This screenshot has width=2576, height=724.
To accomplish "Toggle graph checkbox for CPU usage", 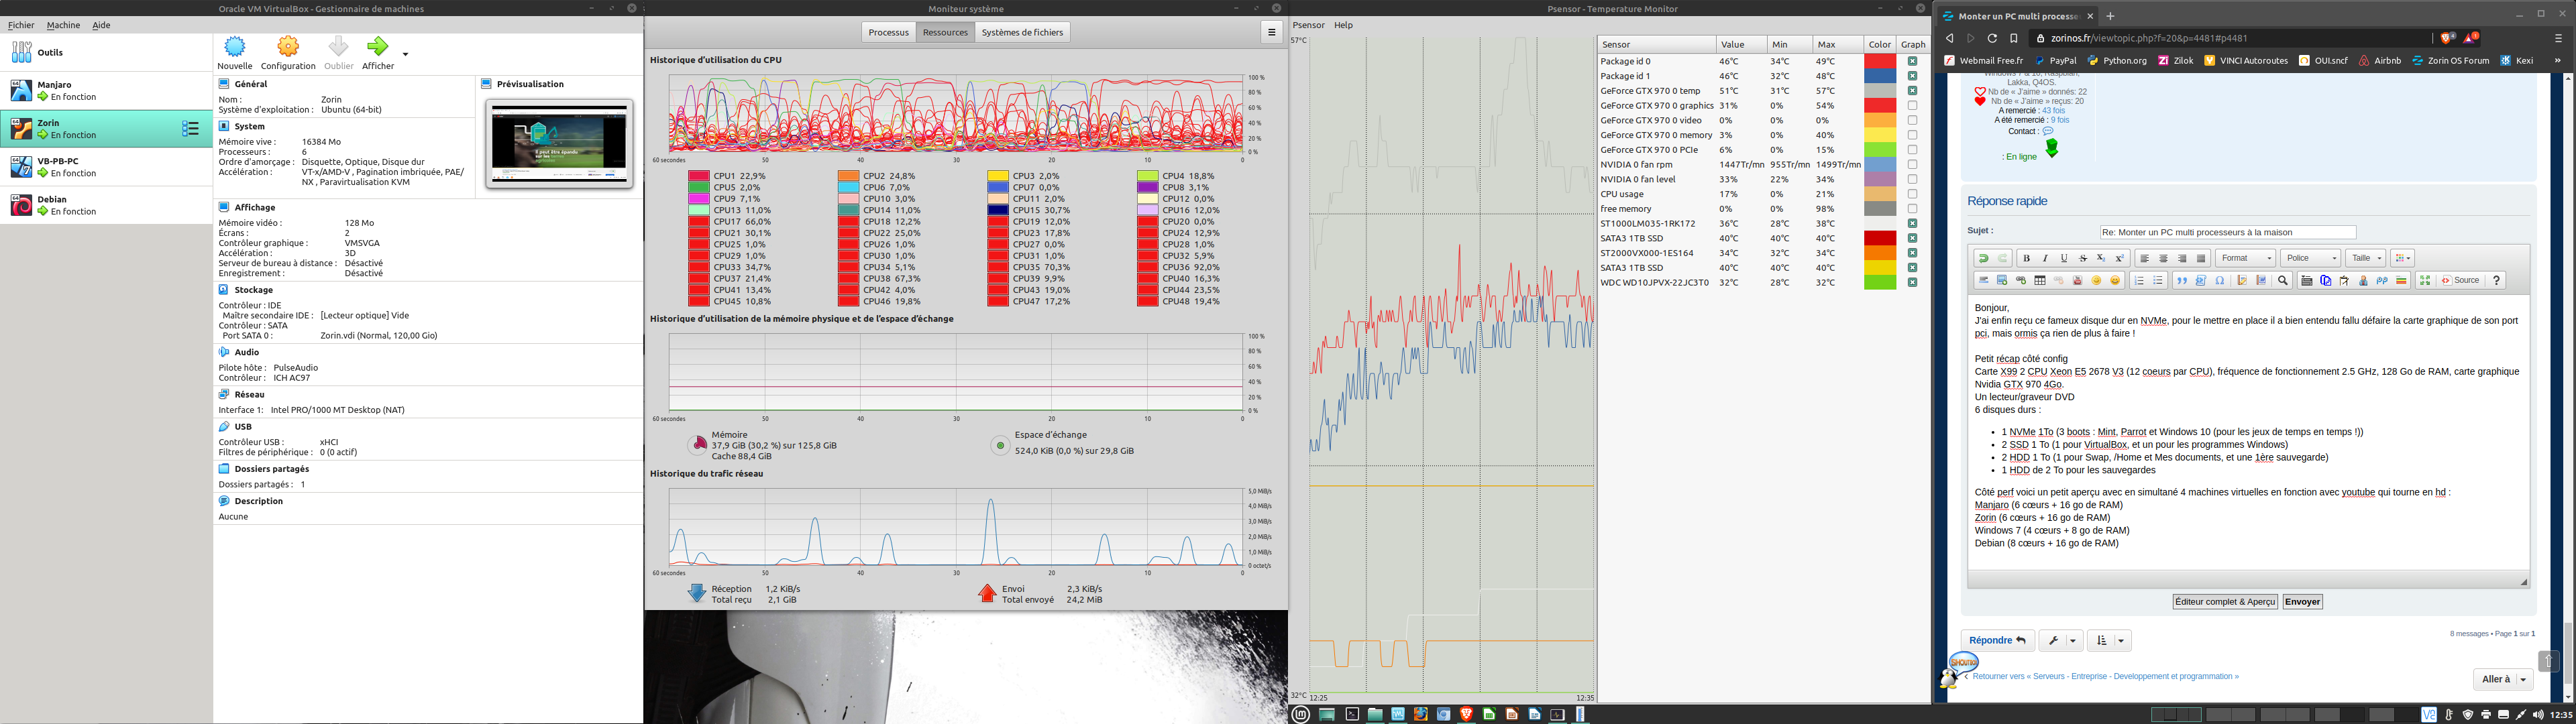I will tap(1912, 194).
